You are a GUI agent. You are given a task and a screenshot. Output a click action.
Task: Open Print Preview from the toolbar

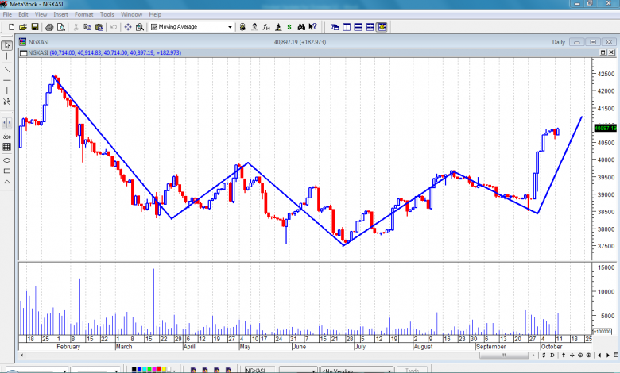tap(61, 27)
